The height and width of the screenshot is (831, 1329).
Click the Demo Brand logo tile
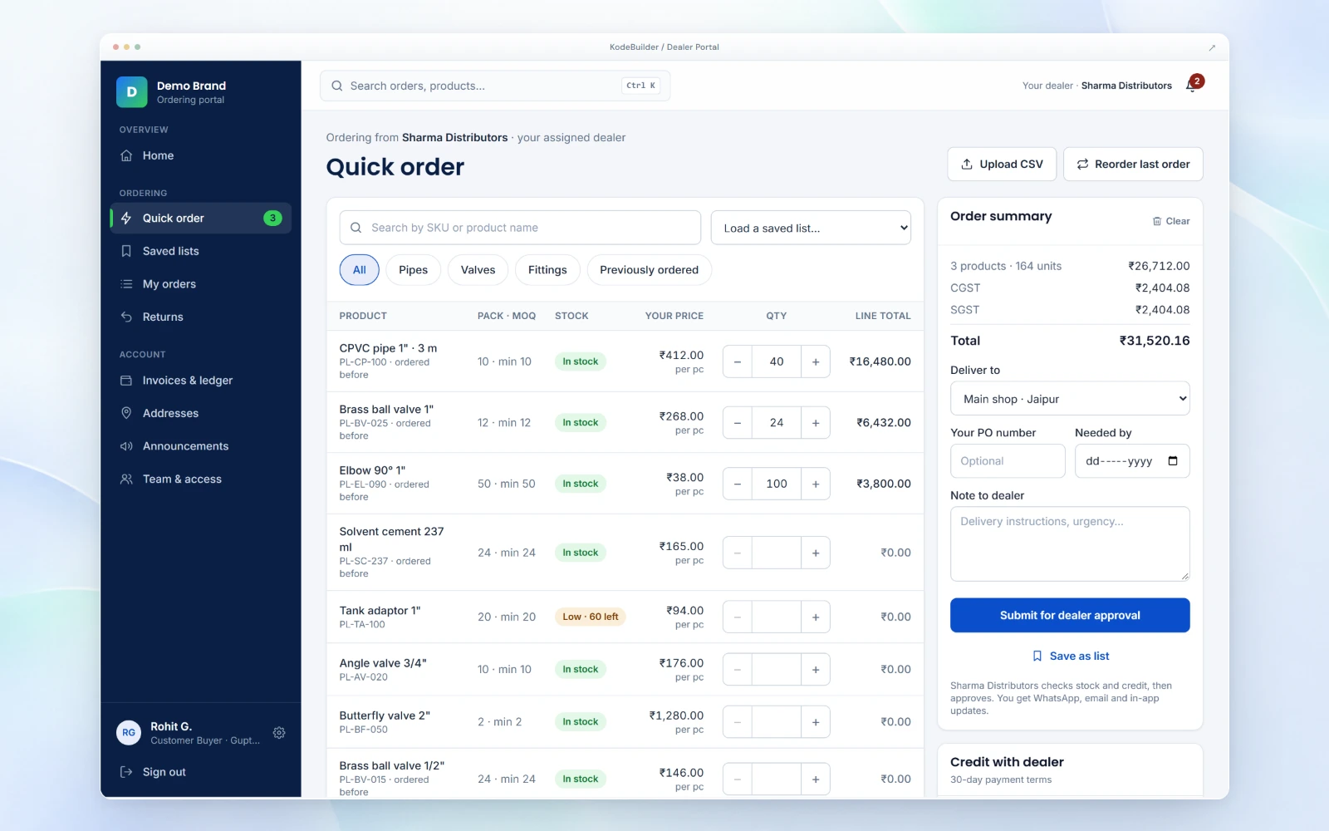[x=131, y=92]
